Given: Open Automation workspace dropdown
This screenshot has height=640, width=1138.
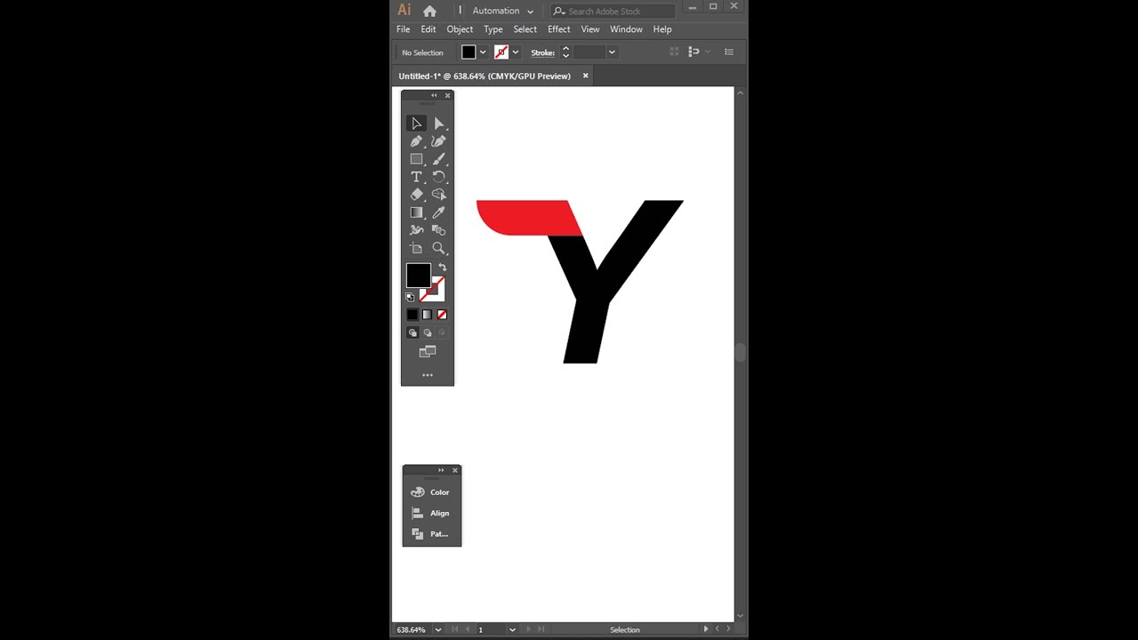Looking at the screenshot, I should [502, 11].
